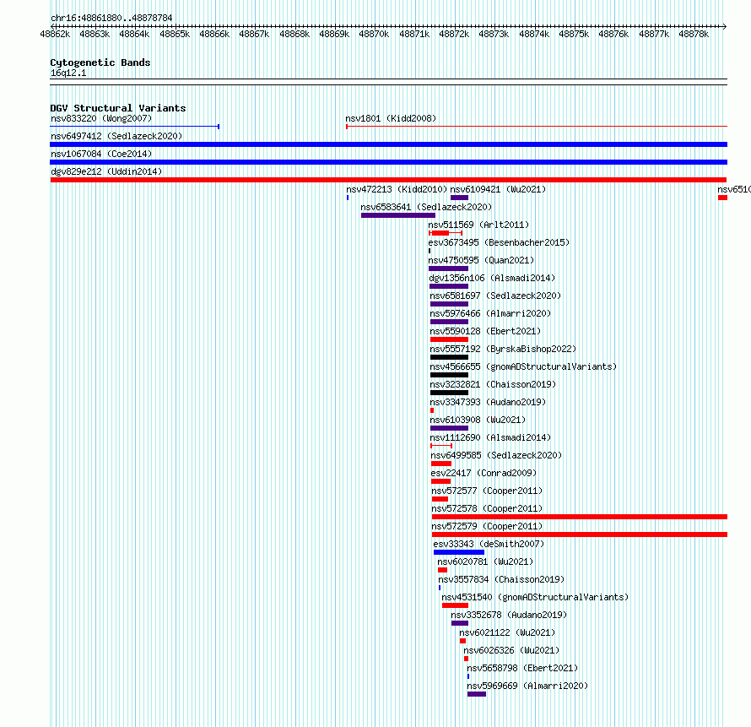Click nsv5557192 (ByrskaBishop2022) label
751x727 pixels.
coord(503,349)
